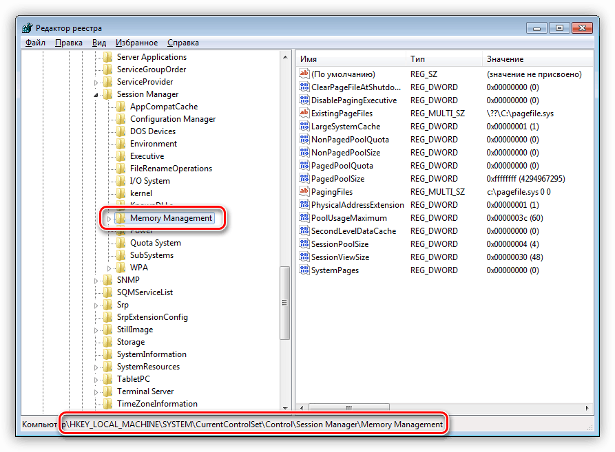Select the SubSystems tree item
This screenshot has height=452, width=615.
tap(152, 255)
